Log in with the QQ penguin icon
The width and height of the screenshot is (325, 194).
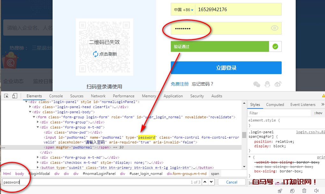click(x=267, y=84)
